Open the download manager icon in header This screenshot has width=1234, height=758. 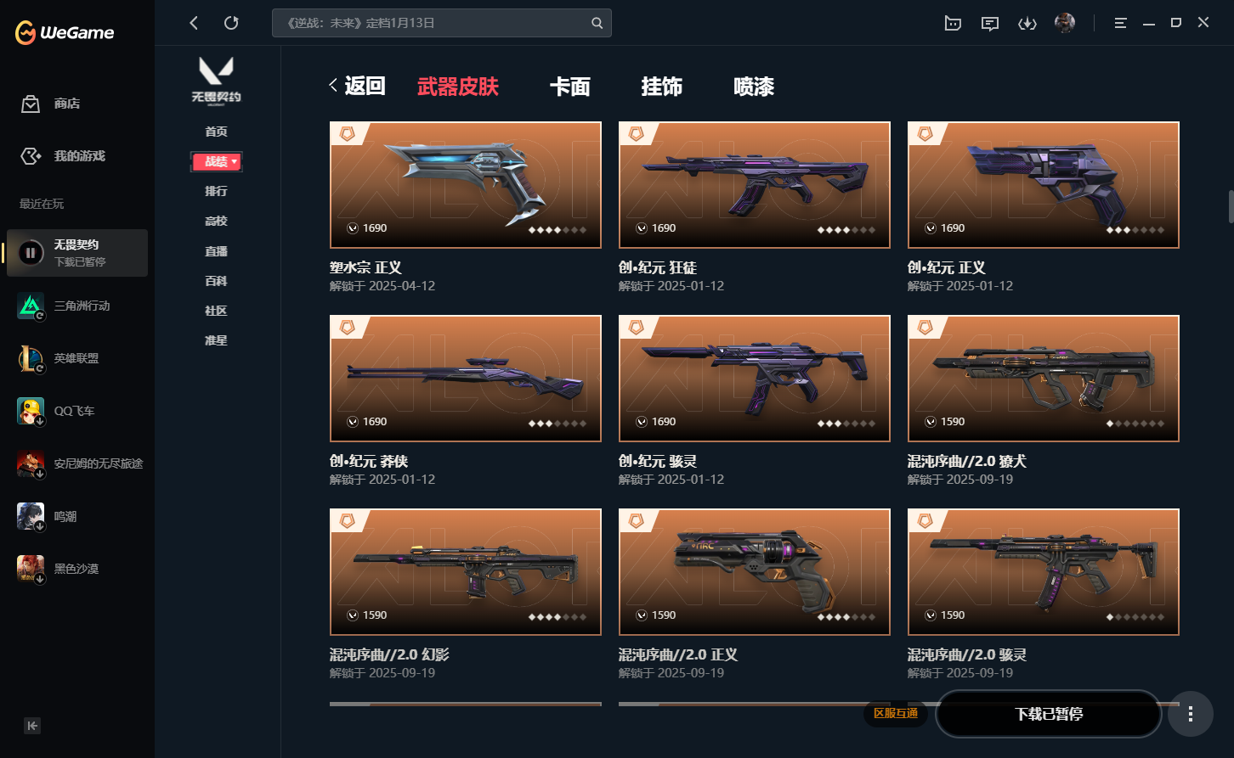point(1027,23)
